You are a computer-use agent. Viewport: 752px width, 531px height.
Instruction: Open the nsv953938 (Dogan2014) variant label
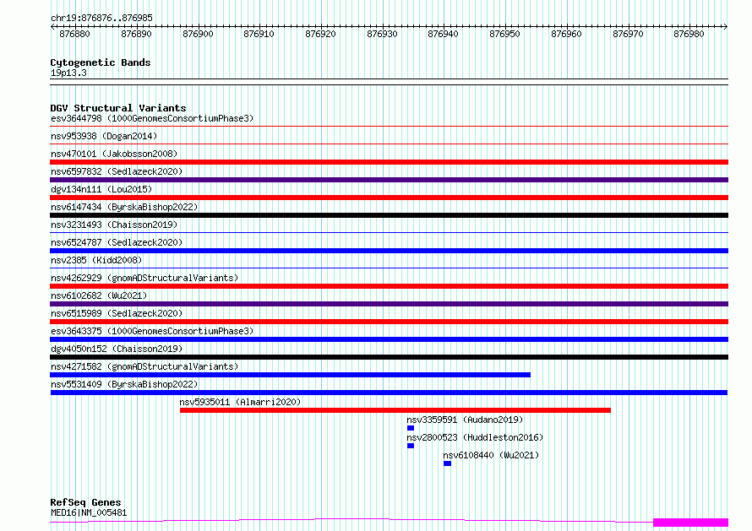click(x=104, y=136)
